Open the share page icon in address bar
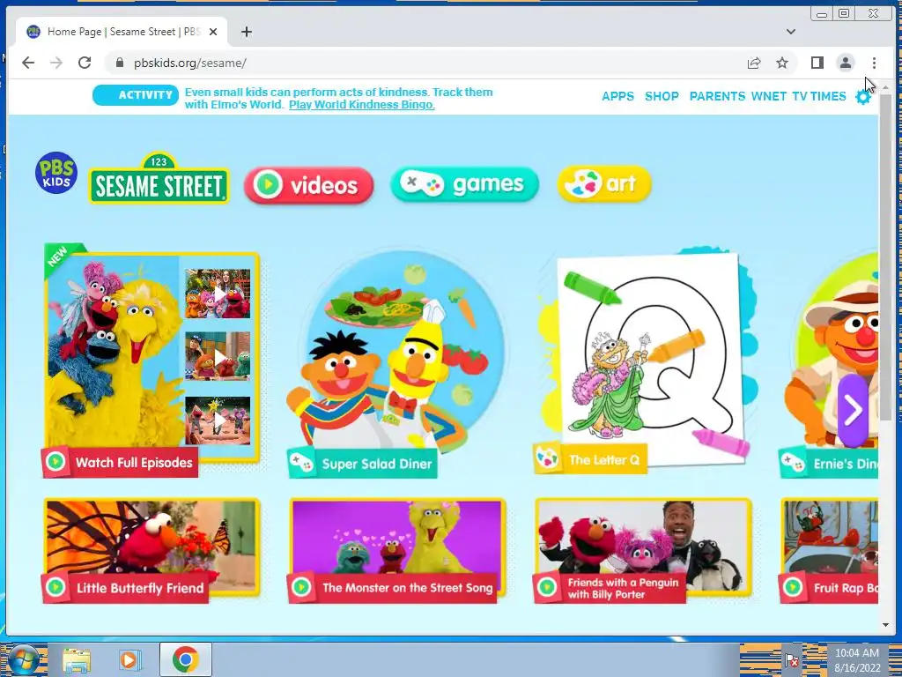Screen dimensions: 902x677 754,63
